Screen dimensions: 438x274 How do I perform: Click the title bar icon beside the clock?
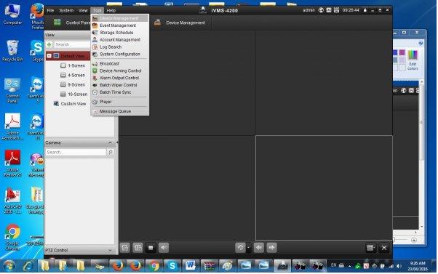(336, 10)
